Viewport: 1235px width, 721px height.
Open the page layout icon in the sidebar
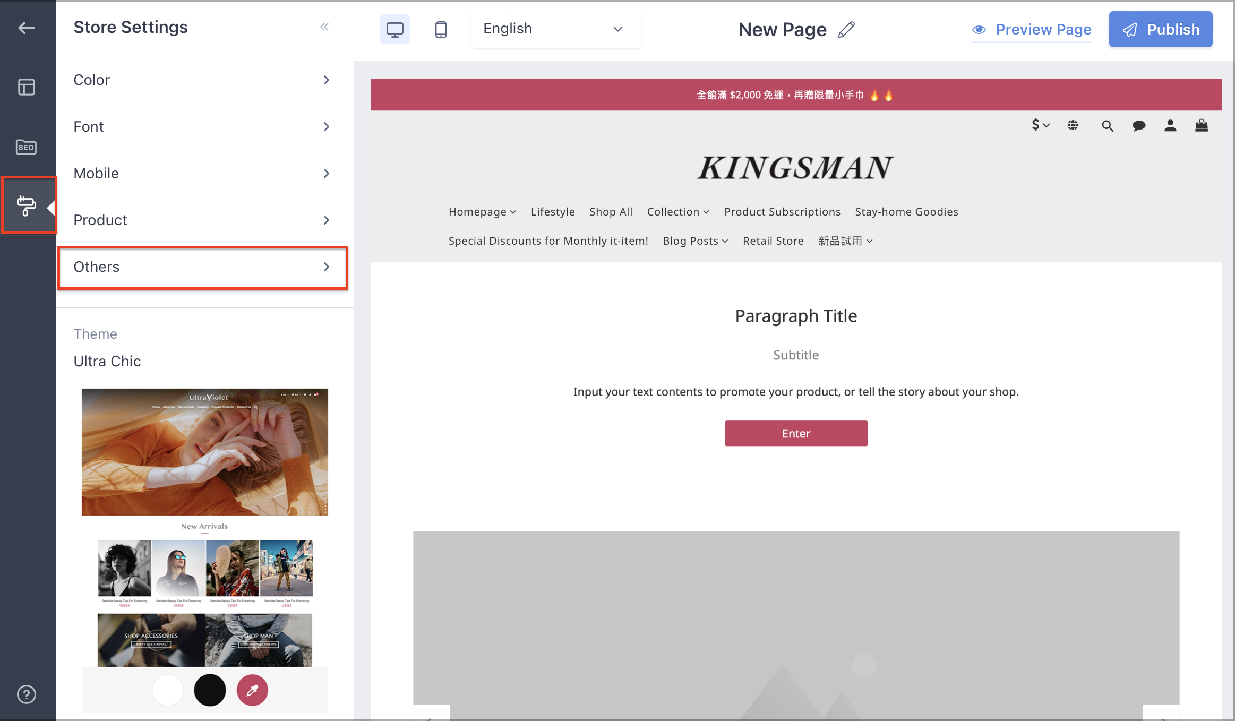point(27,87)
